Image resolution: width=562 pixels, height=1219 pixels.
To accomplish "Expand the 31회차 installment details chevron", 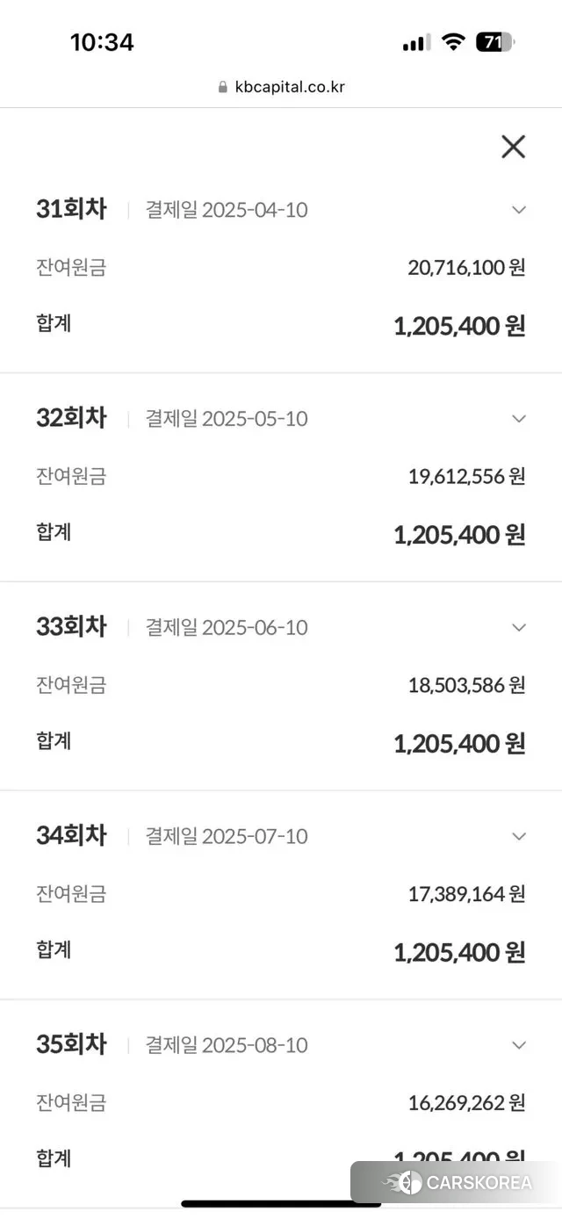I will [x=519, y=210].
